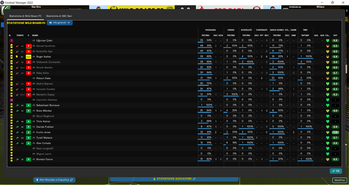Viewport: 349px width, 185px height.
Task: Click the Modifica button
Action: tap(339, 180)
